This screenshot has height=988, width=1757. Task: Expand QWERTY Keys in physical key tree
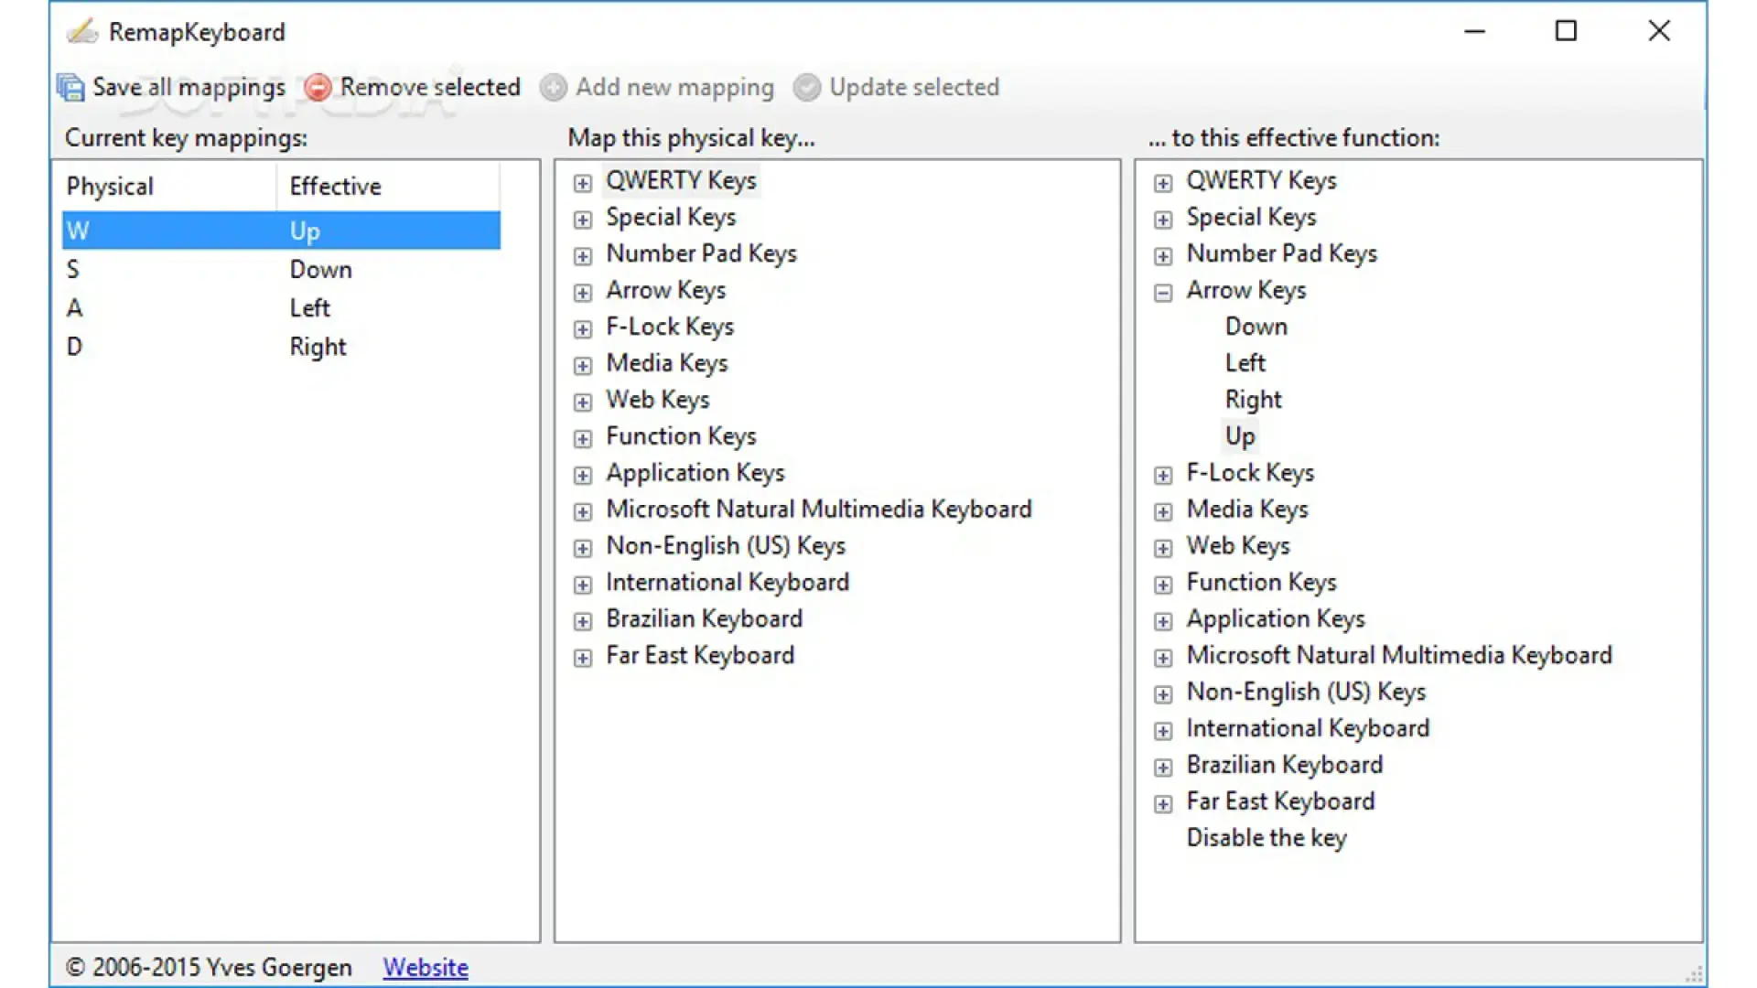click(x=582, y=183)
